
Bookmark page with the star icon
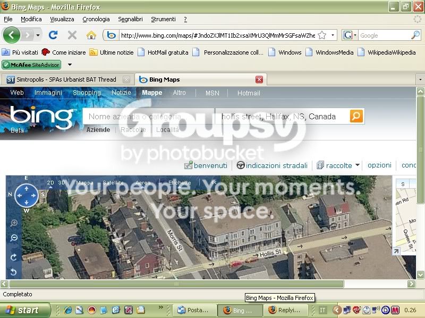[322, 35]
